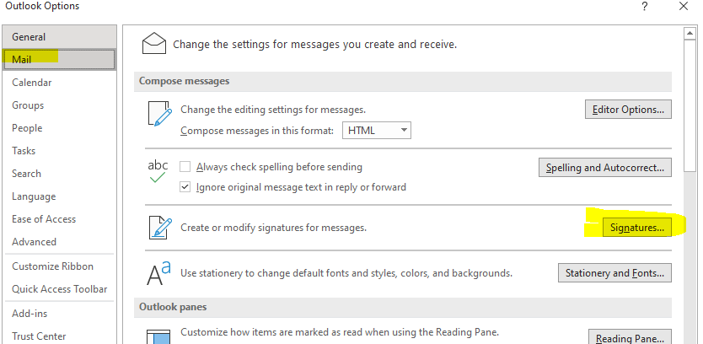Open Customize Ribbon settings
The width and height of the screenshot is (703, 344).
pyautogui.click(x=59, y=266)
